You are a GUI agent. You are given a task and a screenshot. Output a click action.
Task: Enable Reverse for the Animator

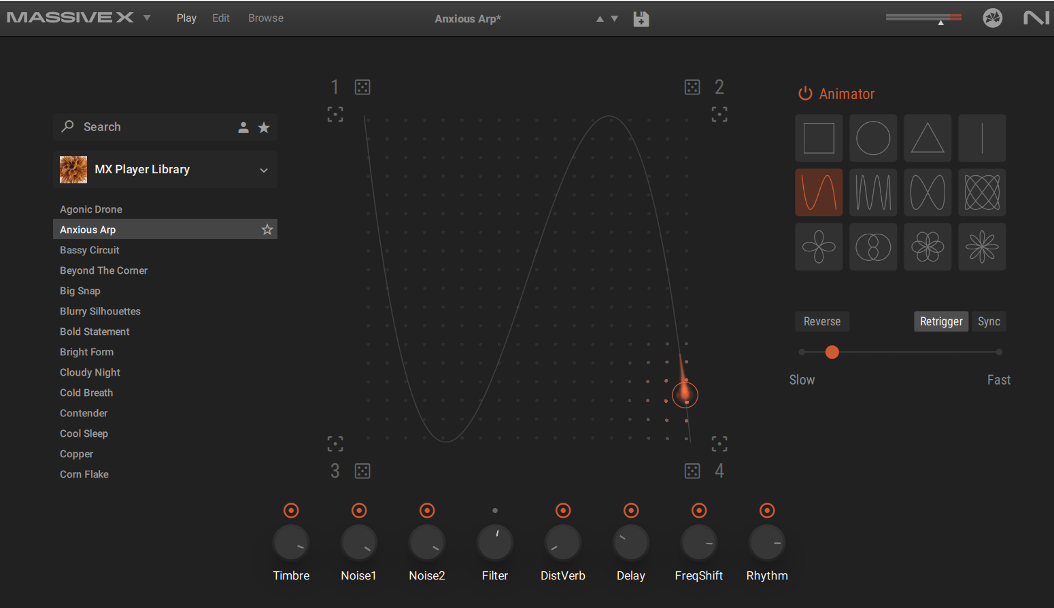coord(822,321)
